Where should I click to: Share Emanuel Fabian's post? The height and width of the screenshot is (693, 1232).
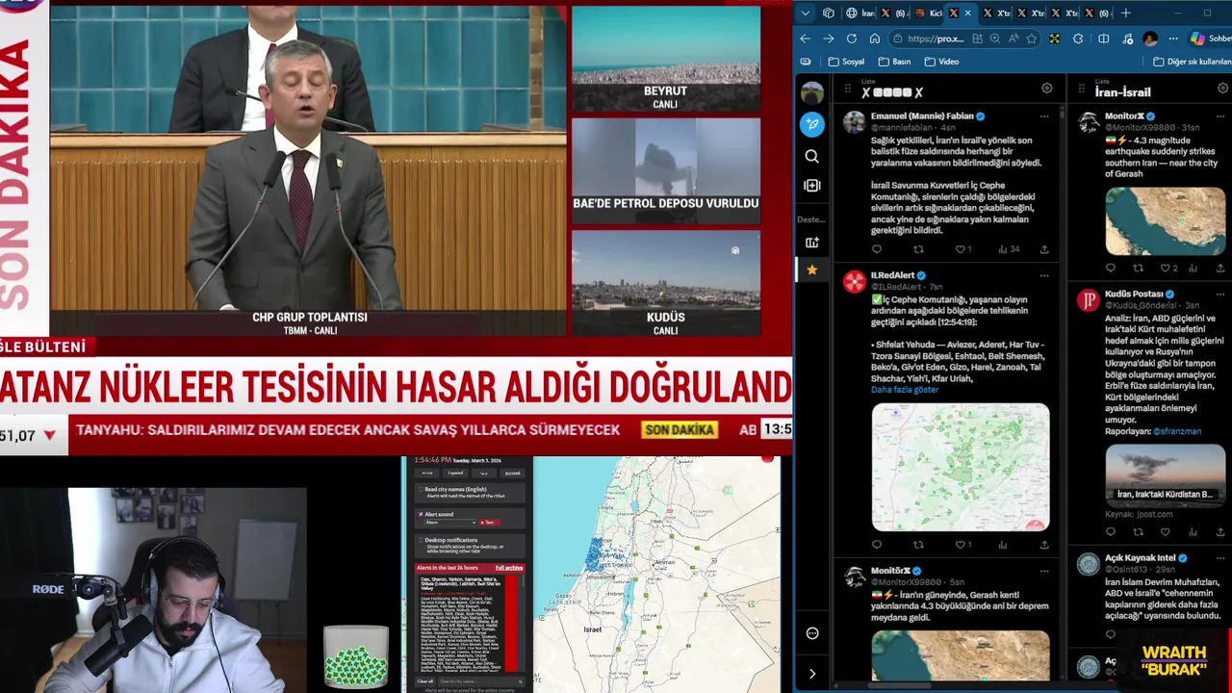(1044, 249)
